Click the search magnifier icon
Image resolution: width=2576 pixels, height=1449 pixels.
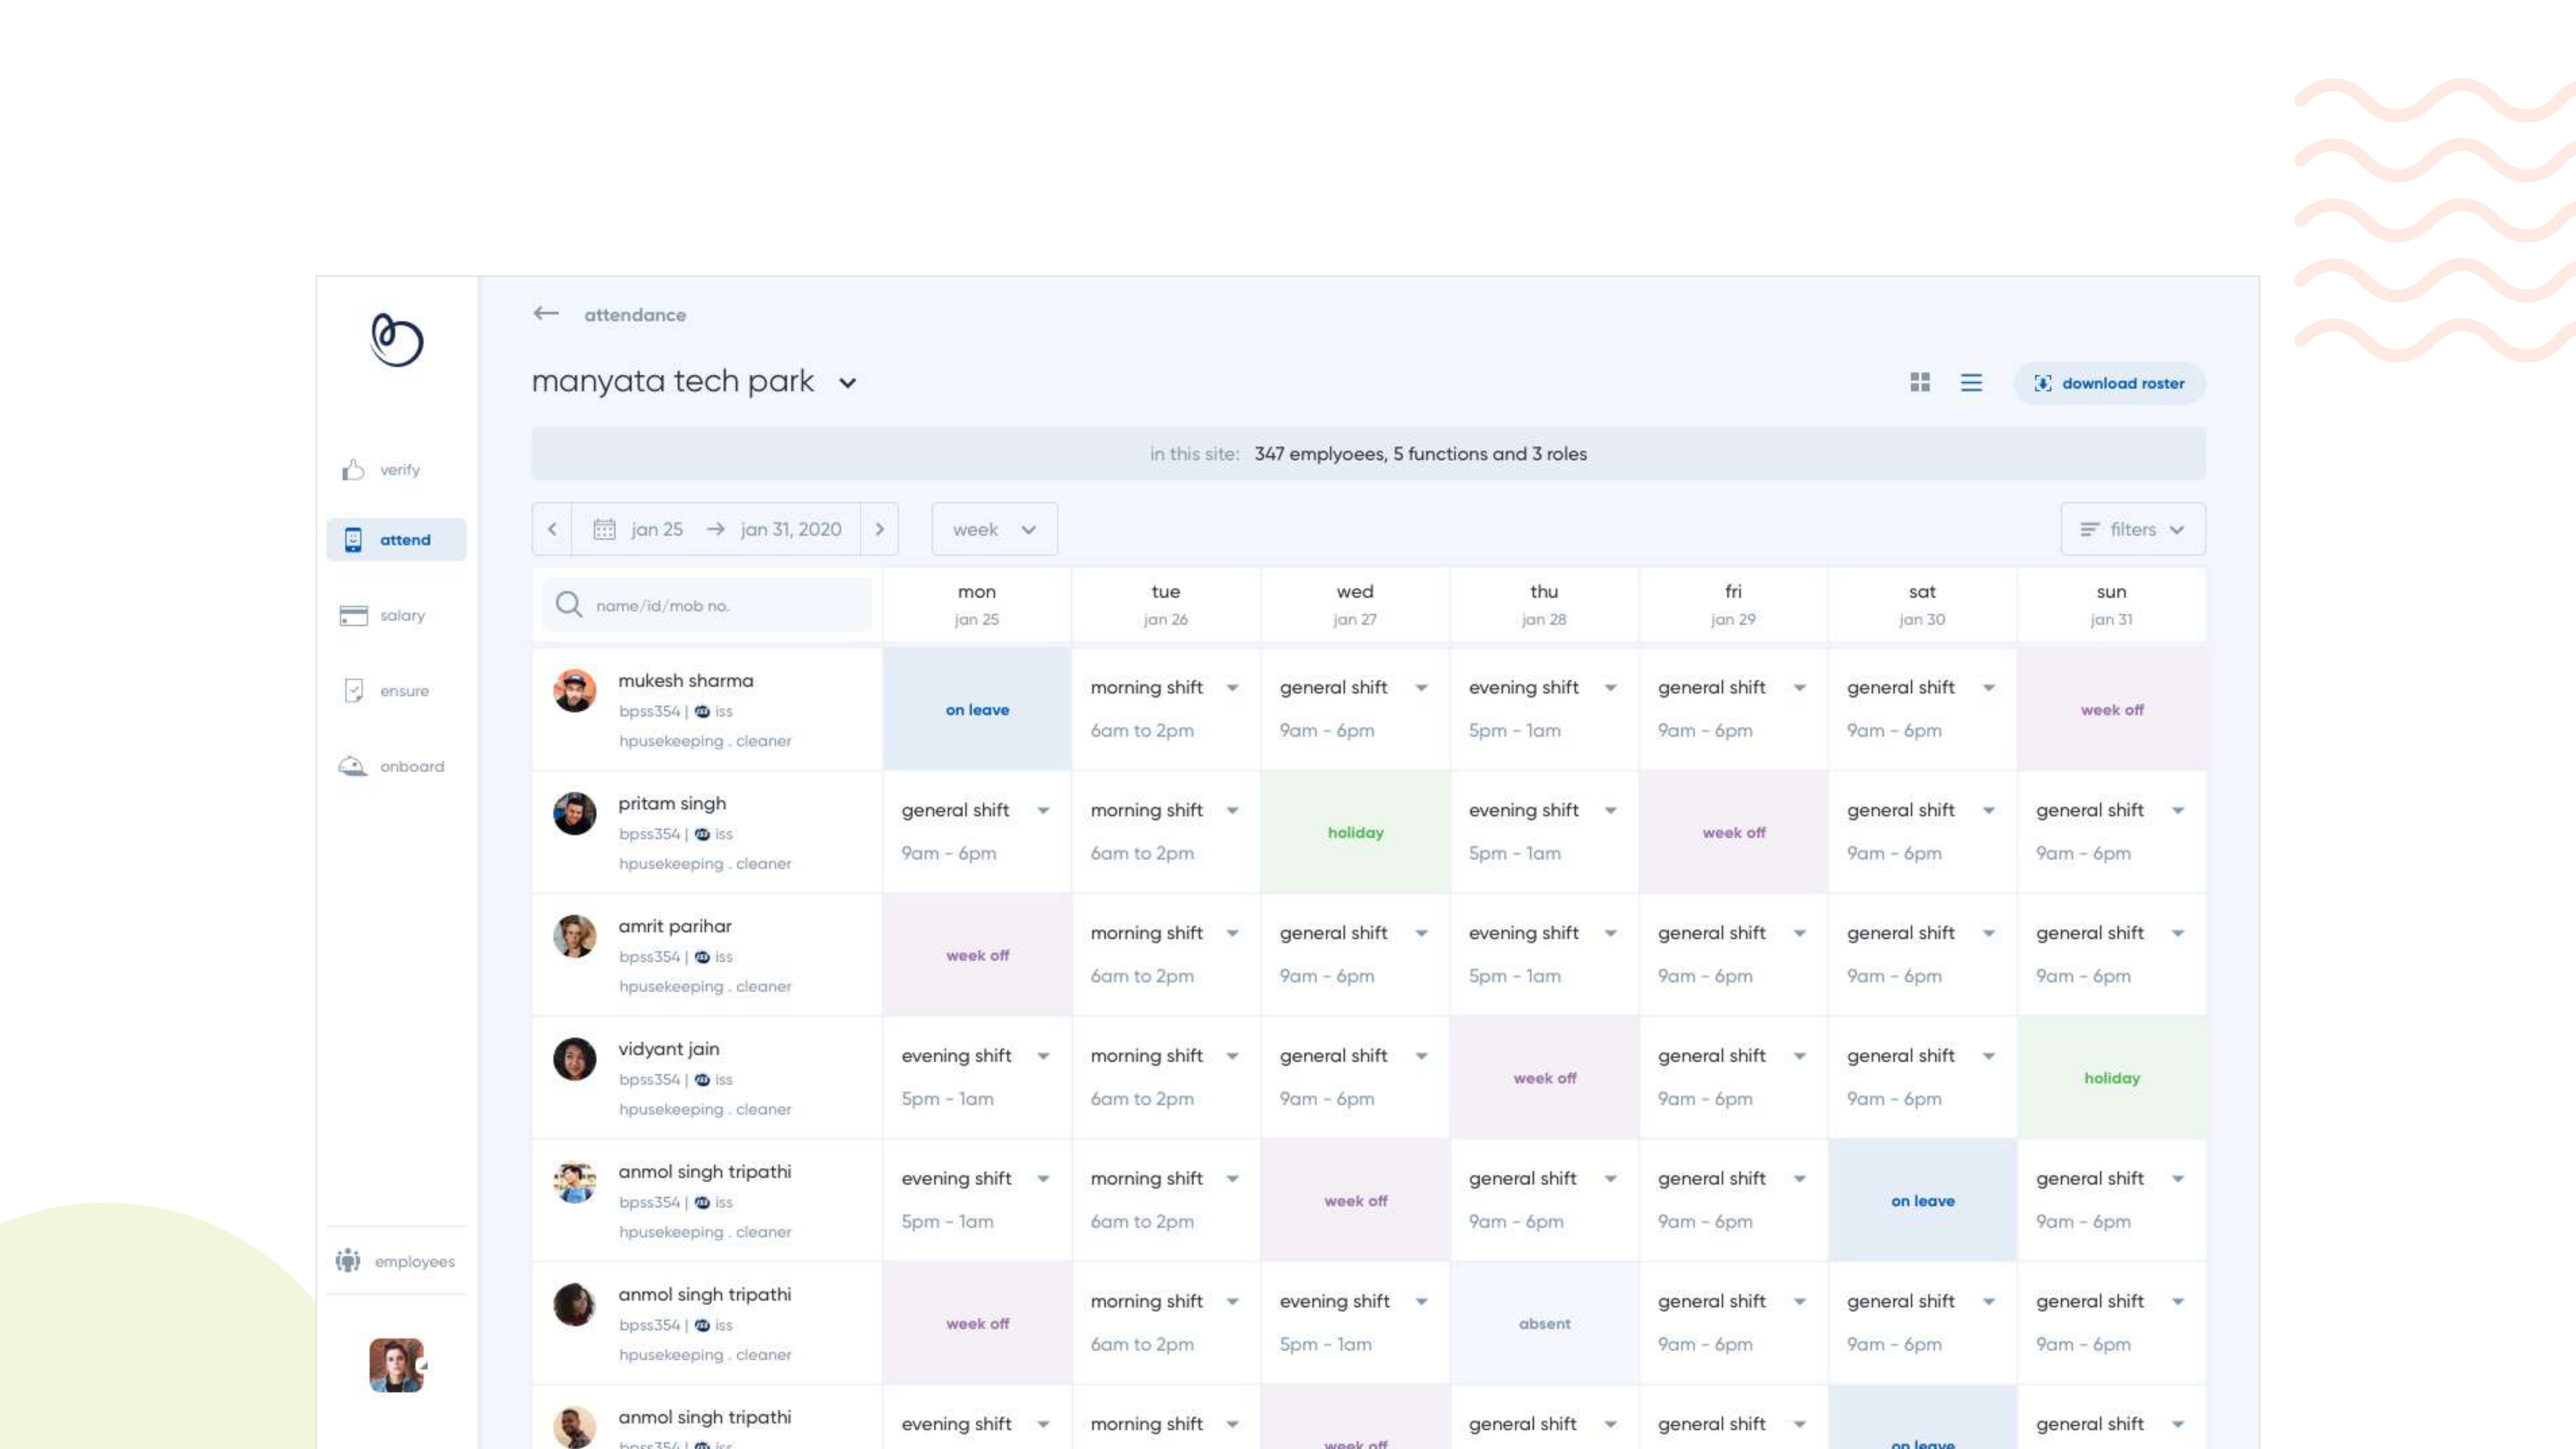569,605
